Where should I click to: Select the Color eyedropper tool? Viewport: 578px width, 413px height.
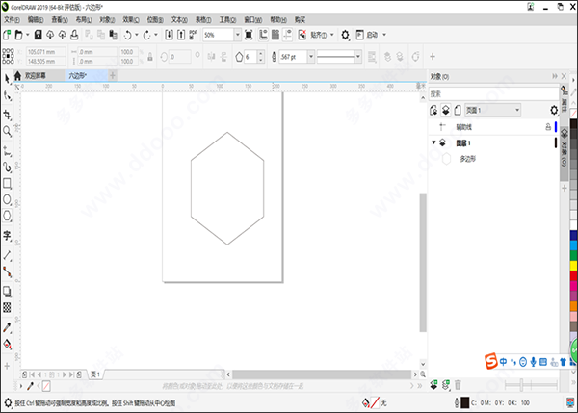tap(7, 327)
